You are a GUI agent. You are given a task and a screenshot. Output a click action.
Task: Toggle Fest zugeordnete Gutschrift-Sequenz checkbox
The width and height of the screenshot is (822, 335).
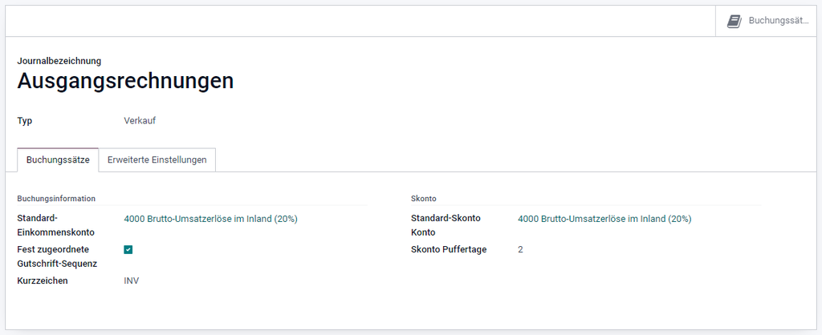point(128,250)
